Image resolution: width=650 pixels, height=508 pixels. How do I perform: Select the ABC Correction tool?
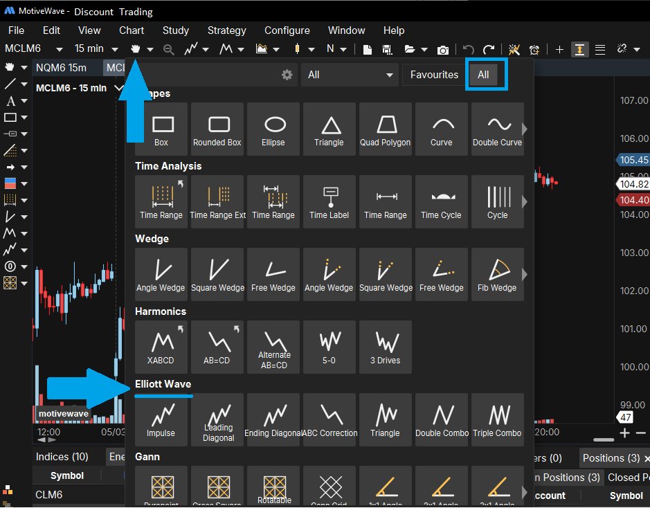click(329, 419)
